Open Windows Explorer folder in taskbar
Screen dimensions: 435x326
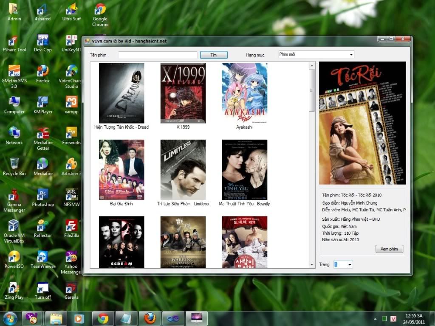coord(56,318)
